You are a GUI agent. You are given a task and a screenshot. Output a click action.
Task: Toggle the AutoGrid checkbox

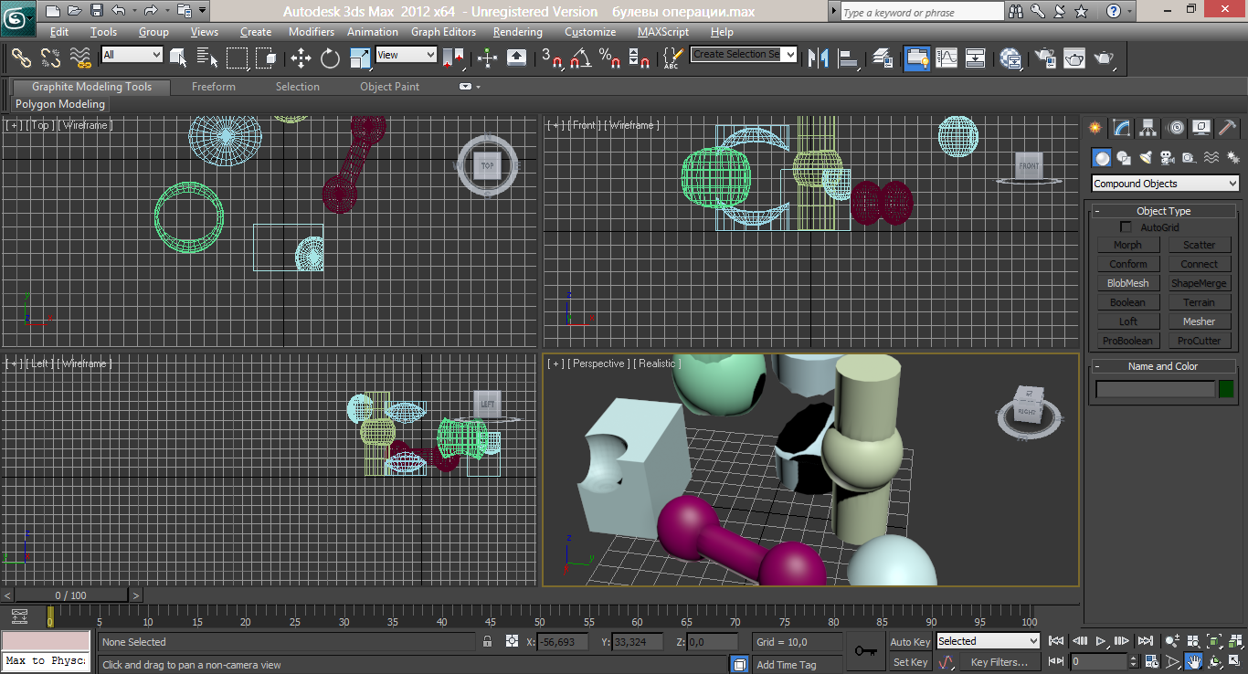(1126, 227)
